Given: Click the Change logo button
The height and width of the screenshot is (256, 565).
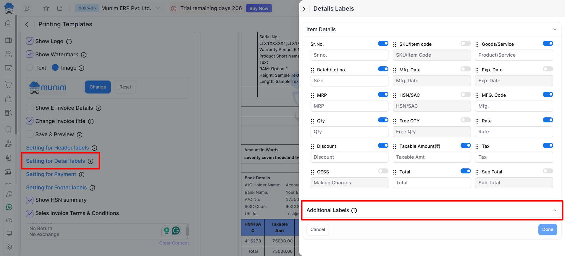Looking at the screenshot, I should (x=98, y=87).
